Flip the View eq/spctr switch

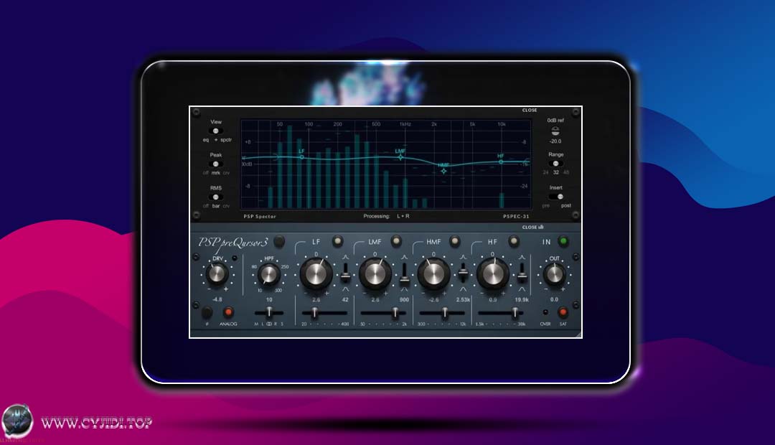click(215, 131)
